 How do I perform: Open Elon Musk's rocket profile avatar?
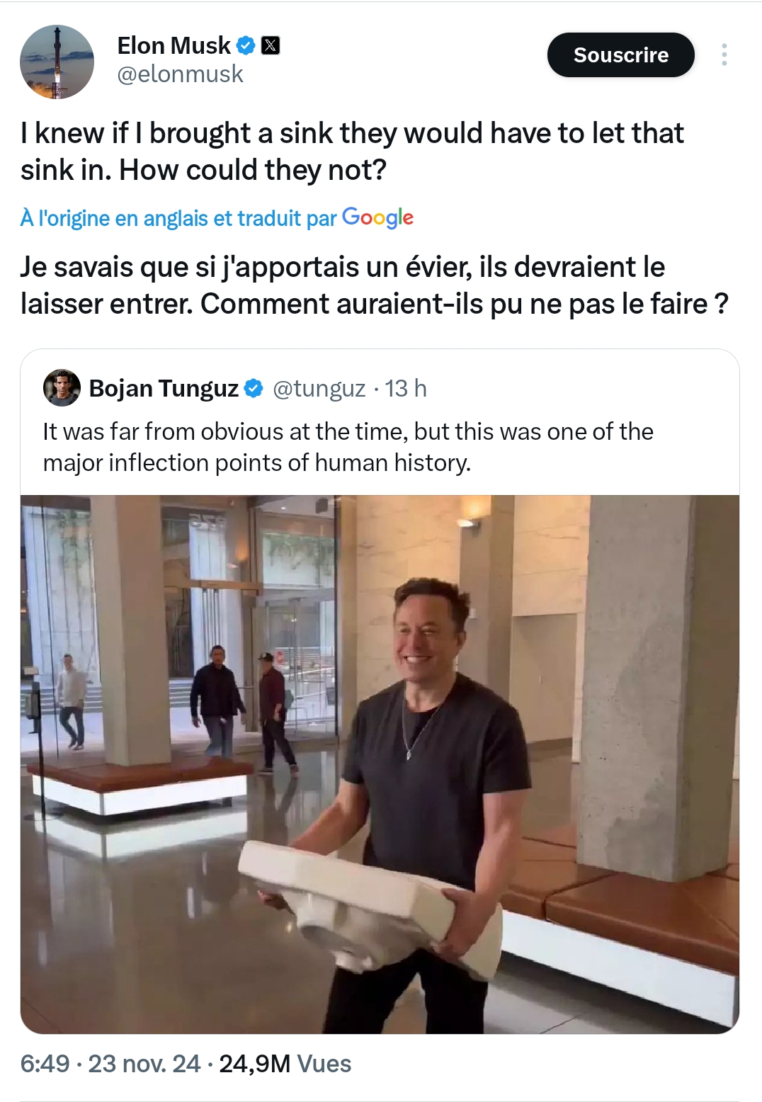(x=57, y=62)
